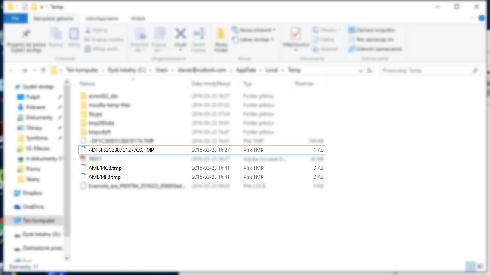Click the Kopiuj icon in ribbon

tap(56, 33)
